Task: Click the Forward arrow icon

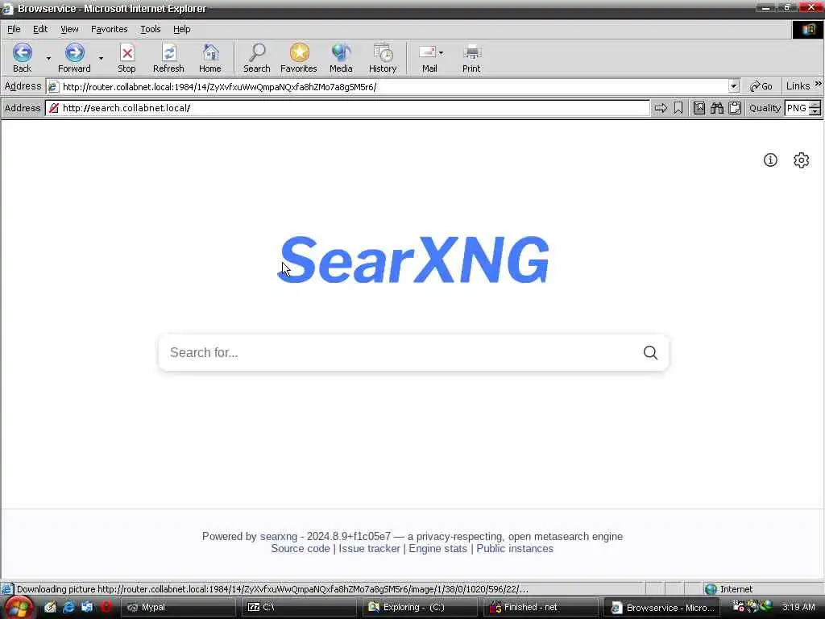Action: pyautogui.click(x=75, y=52)
